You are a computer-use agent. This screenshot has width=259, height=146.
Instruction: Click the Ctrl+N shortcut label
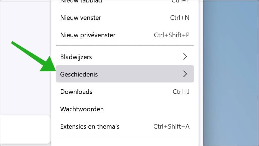[x=180, y=18]
